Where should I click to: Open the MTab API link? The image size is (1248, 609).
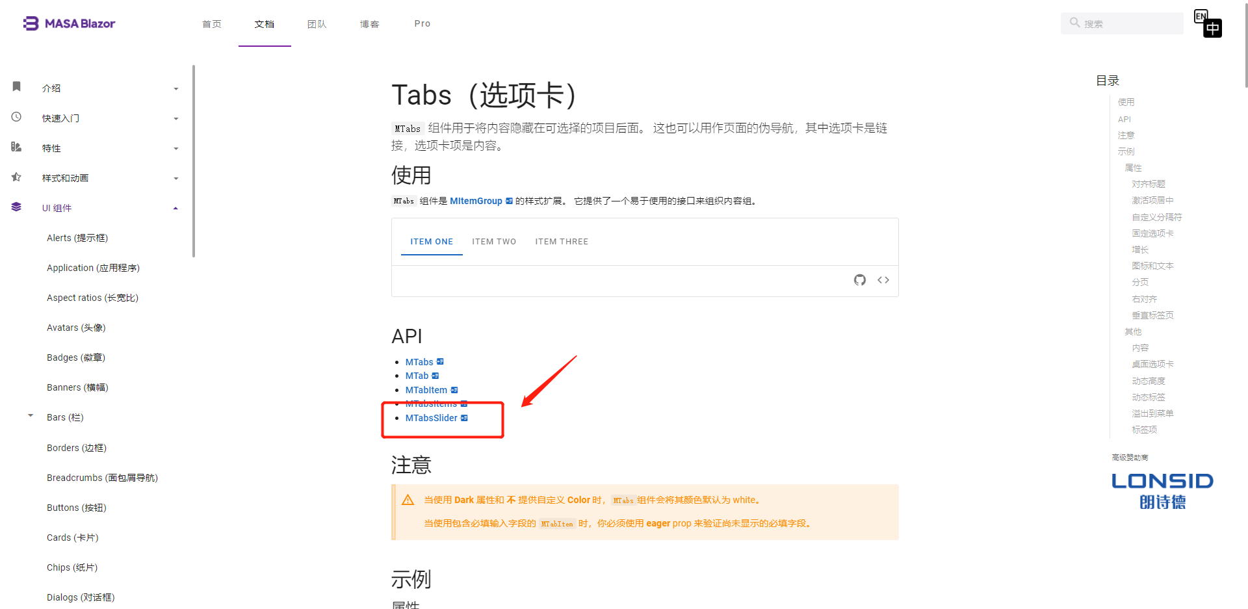(417, 376)
